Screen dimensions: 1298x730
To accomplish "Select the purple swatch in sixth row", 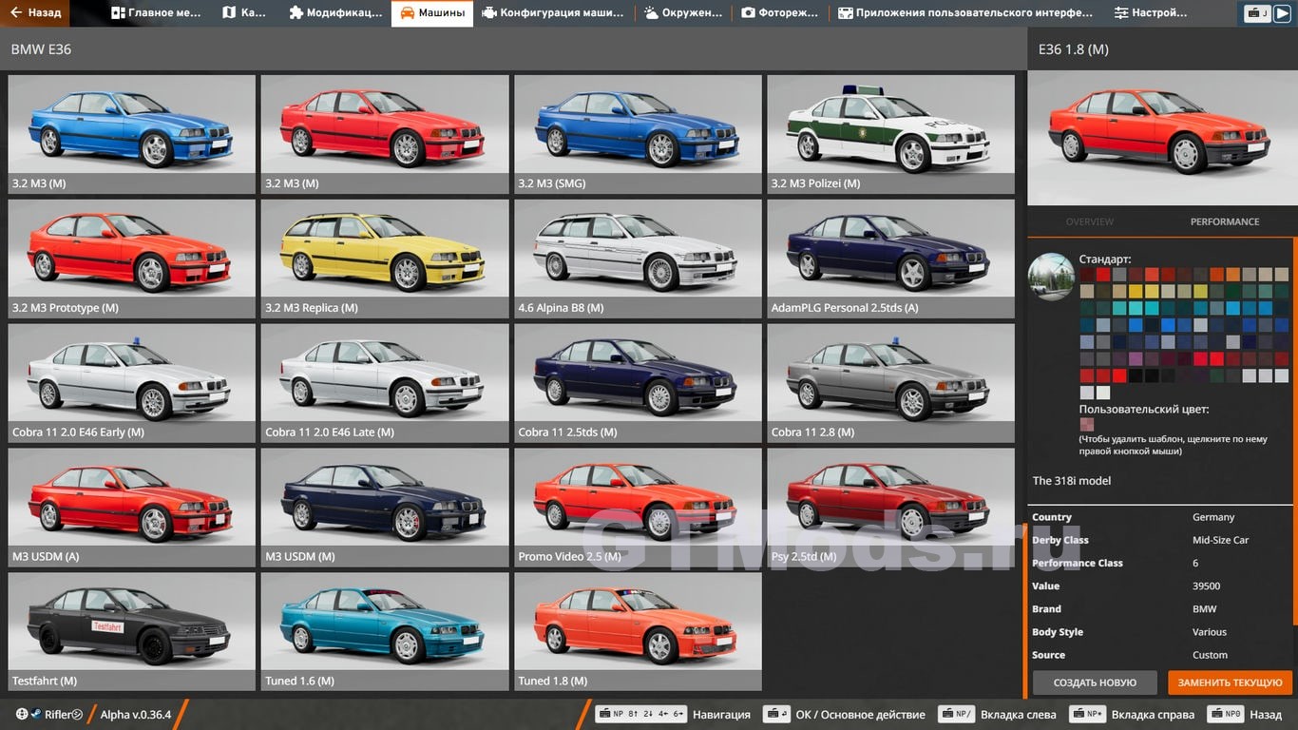I will click(x=1137, y=358).
